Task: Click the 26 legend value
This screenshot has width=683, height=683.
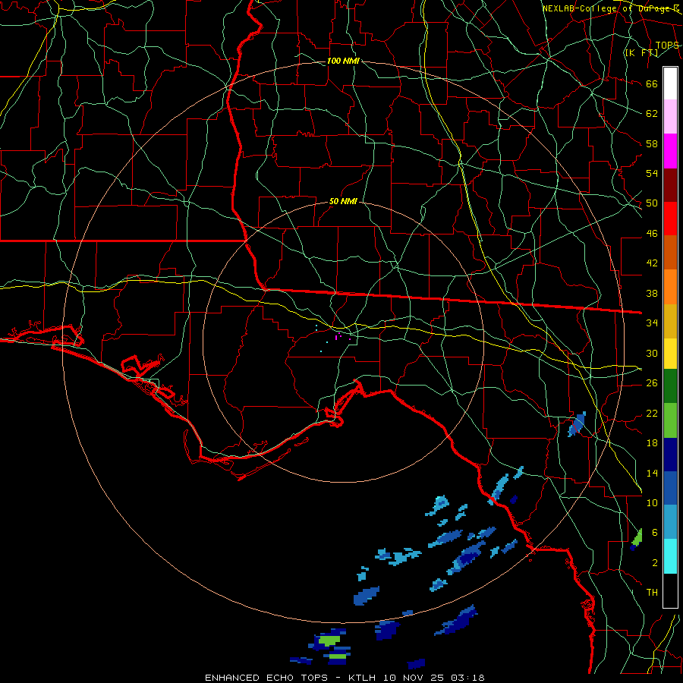Action: 652,383
